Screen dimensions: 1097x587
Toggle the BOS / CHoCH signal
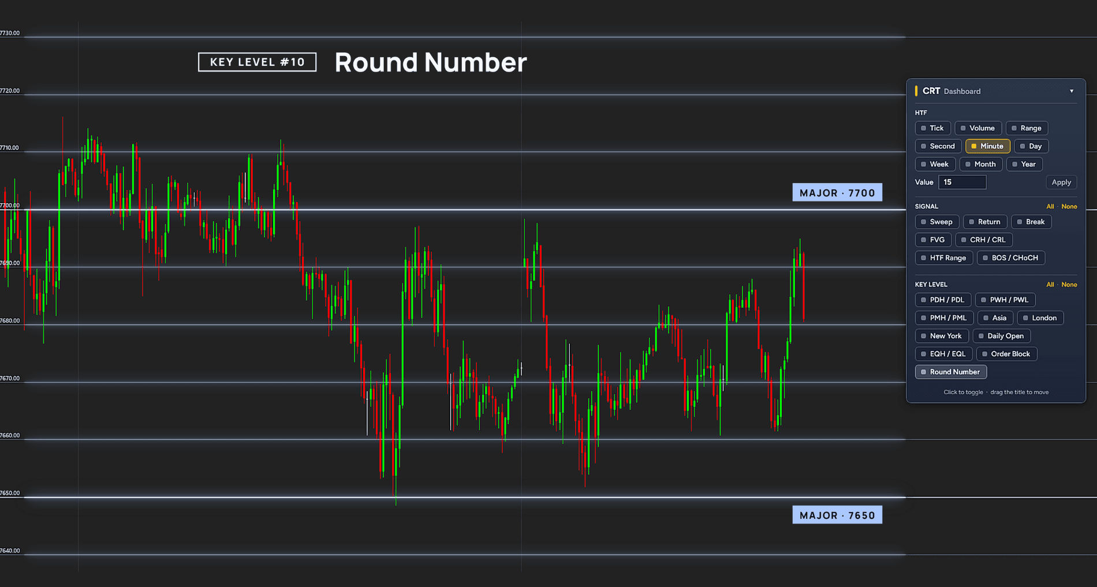pyautogui.click(x=1011, y=257)
